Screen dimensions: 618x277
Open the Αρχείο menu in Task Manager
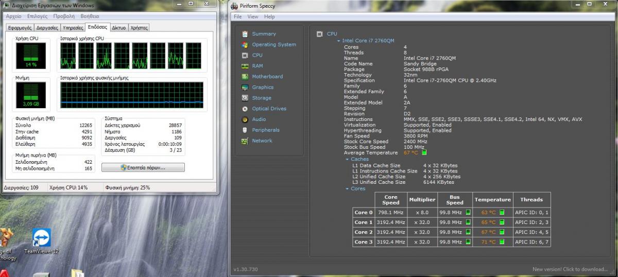[x=14, y=16]
